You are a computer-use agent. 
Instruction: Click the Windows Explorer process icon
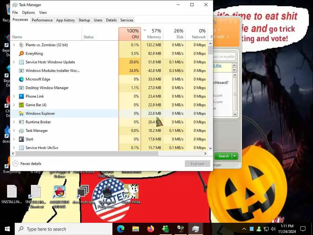click(21, 114)
